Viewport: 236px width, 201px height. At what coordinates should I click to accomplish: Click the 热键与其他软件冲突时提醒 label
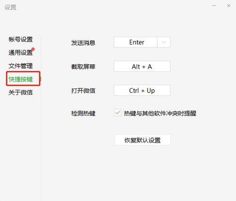160,113
